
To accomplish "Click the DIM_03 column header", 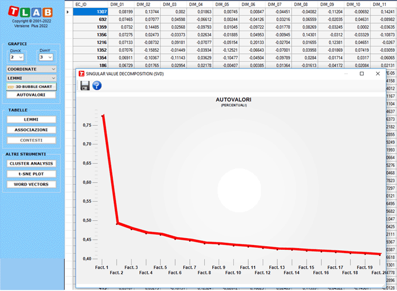I will 174,5.
